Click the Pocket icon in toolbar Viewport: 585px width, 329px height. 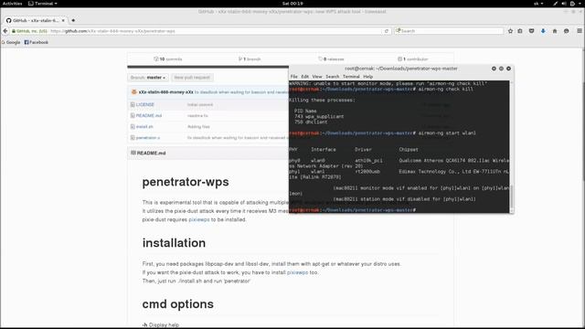coord(532,31)
